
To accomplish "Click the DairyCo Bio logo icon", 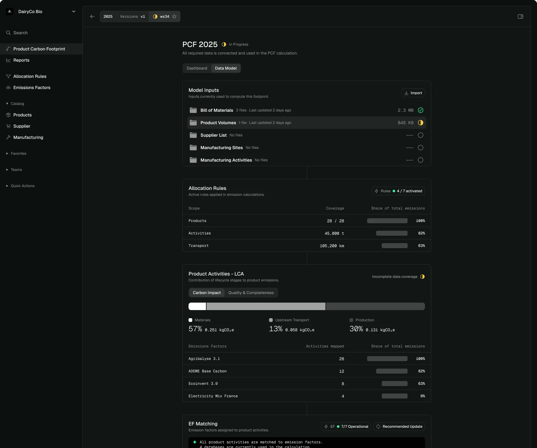I will coord(10,12).
